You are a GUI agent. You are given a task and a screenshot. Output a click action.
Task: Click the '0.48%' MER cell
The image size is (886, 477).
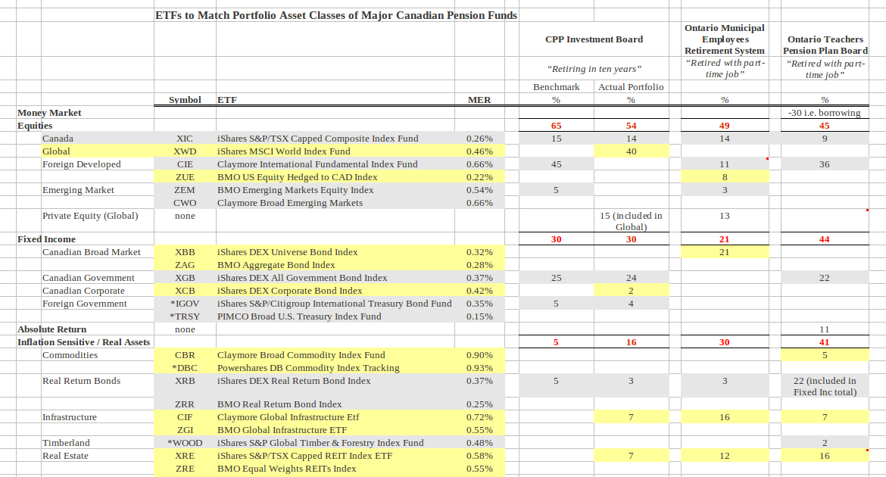(479, 443)
